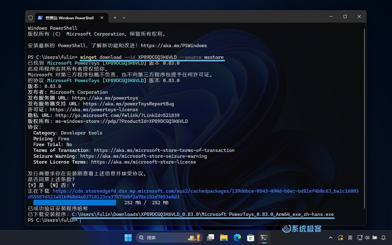Click the 'Free Trial: No' line
The width and height of the screenshot is (392, 245).
click(53, 145)
